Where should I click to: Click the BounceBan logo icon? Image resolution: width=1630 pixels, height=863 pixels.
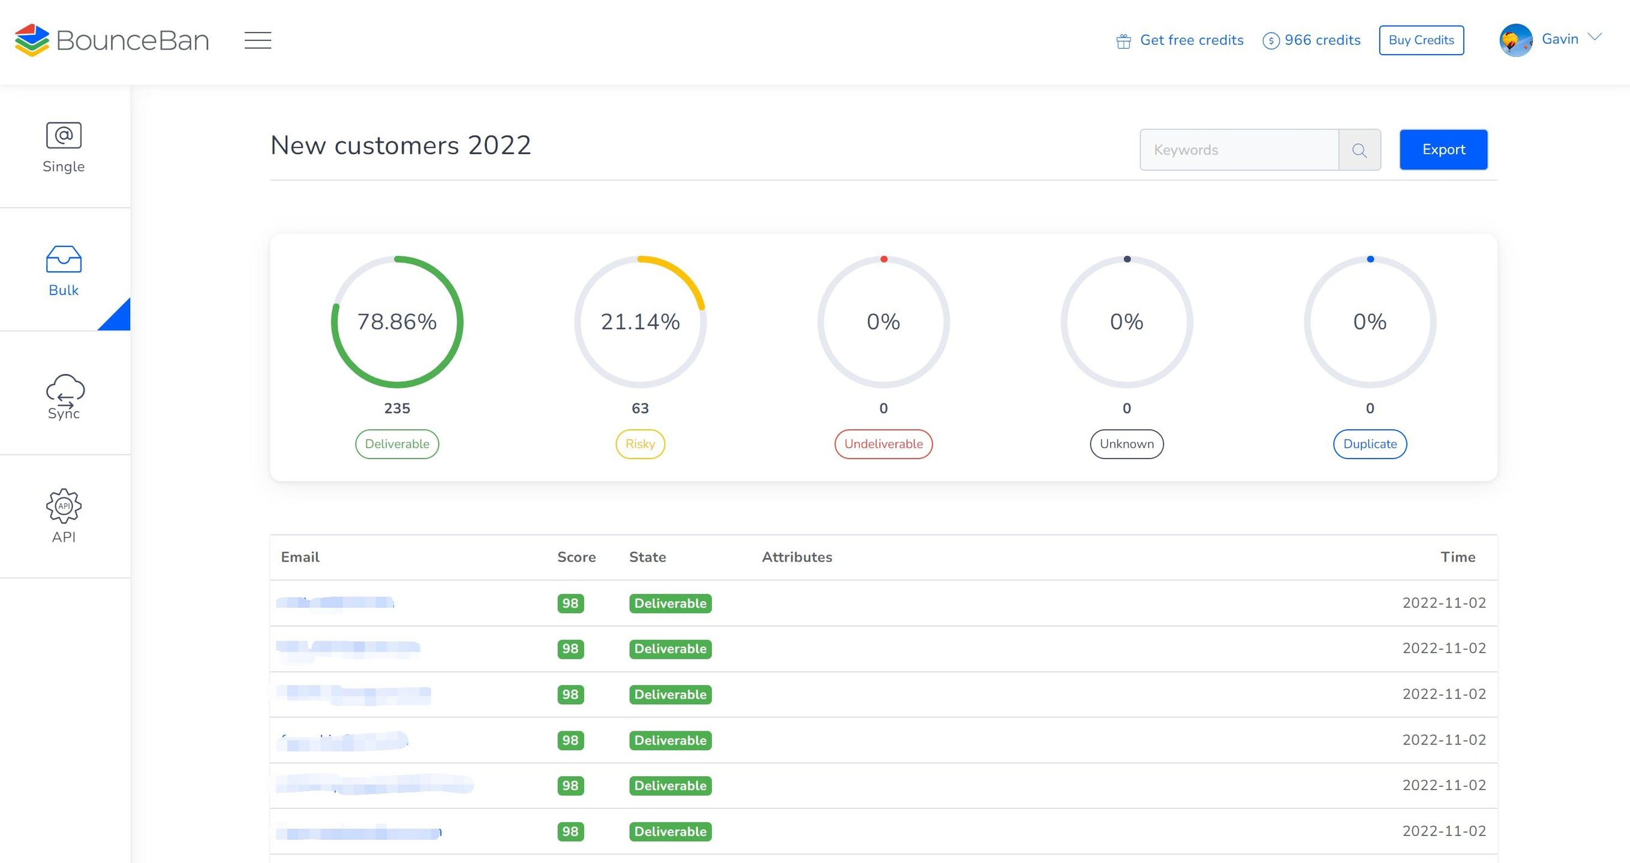32,40
